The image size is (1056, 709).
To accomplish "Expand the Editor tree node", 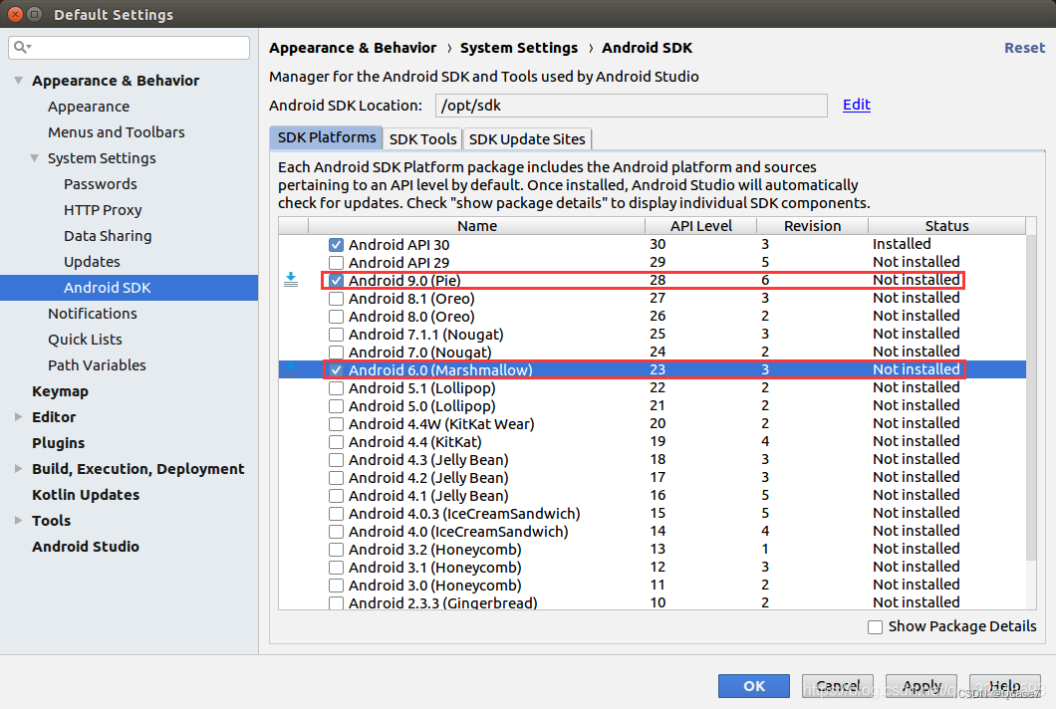I will [19, 417].
